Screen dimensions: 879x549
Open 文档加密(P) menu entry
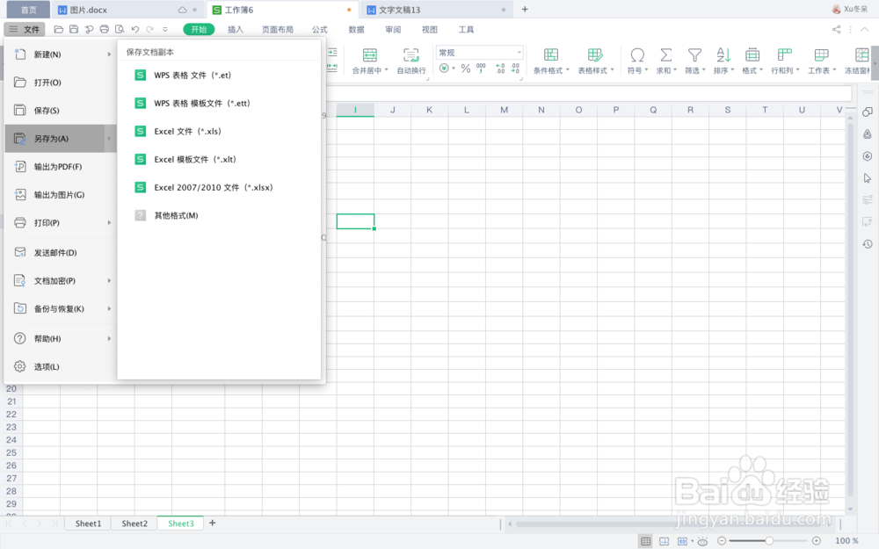(x=60, y=281)
